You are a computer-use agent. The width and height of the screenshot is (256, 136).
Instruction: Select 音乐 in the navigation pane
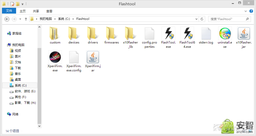pos(18,74)
